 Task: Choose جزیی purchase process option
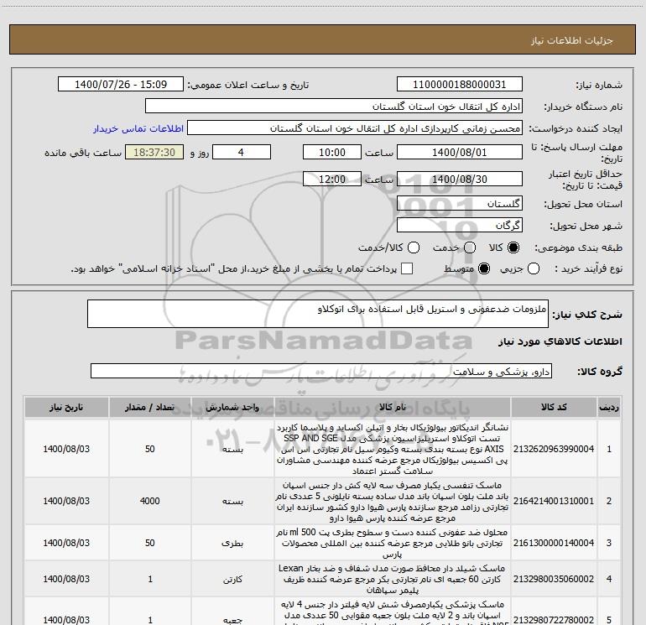[x=533, y=268]
